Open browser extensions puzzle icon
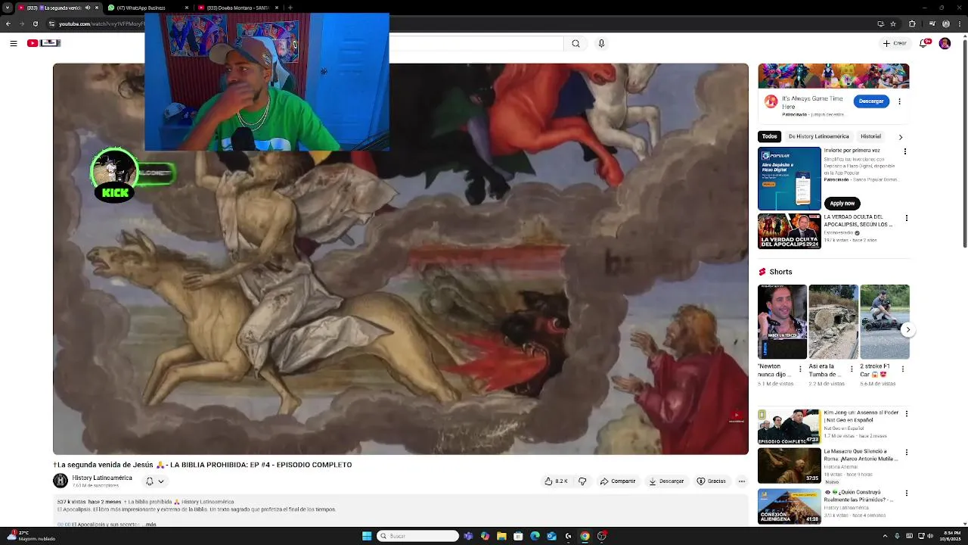Viewport: 968px width, 545px height. [x=911, y=23]
